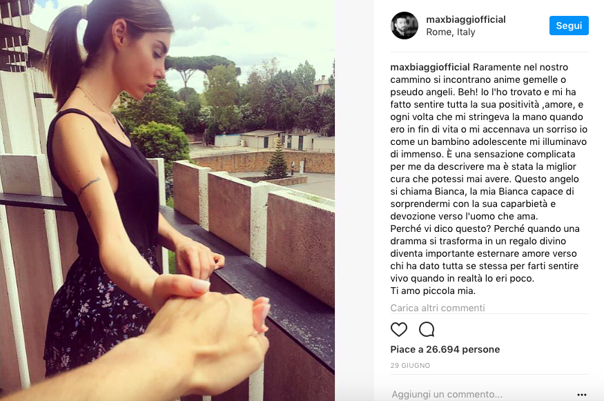Open the 29 GIUGNO post timestamp

410,365
